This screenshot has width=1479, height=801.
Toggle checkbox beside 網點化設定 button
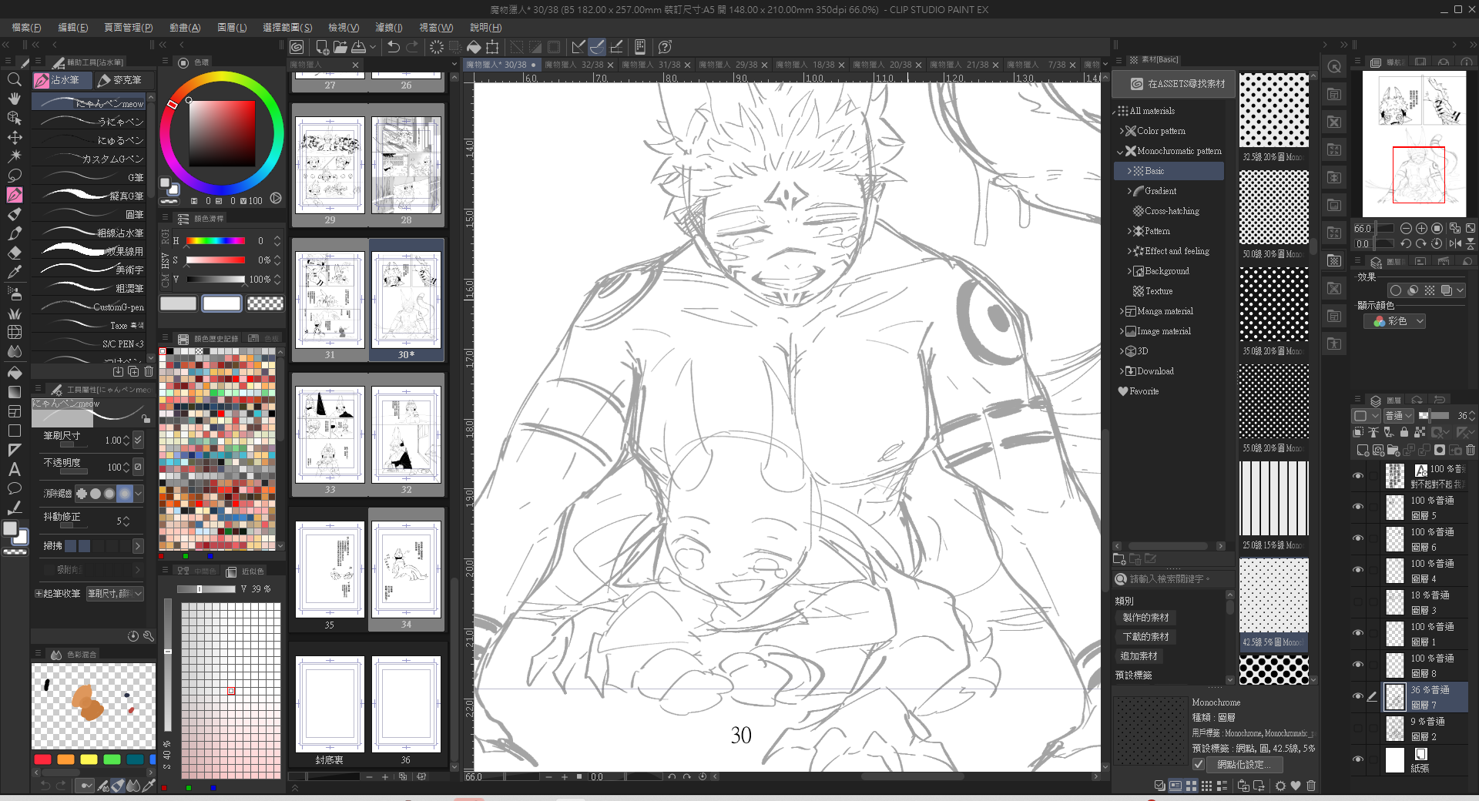tap(1198, 764)
